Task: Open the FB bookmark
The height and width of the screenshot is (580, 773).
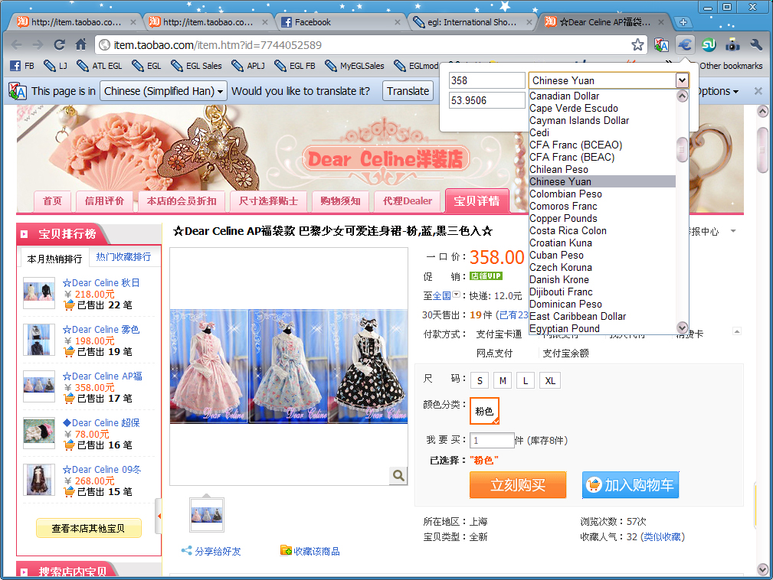Action: click(x=23, y=66)
